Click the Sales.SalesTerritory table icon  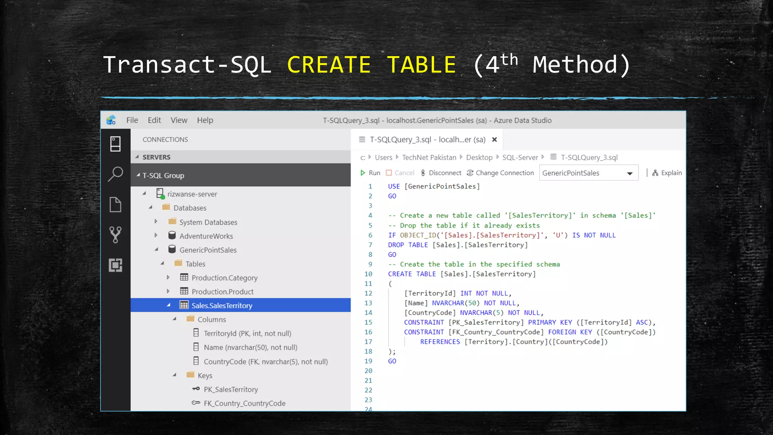point(184,305)
